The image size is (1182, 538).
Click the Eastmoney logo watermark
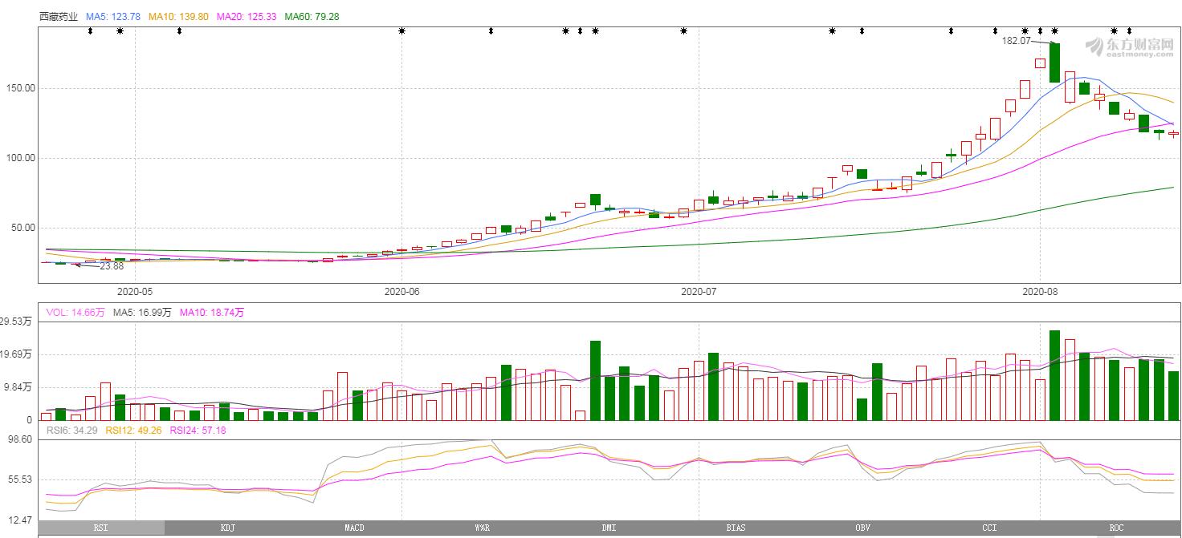tap(1129, 47)
